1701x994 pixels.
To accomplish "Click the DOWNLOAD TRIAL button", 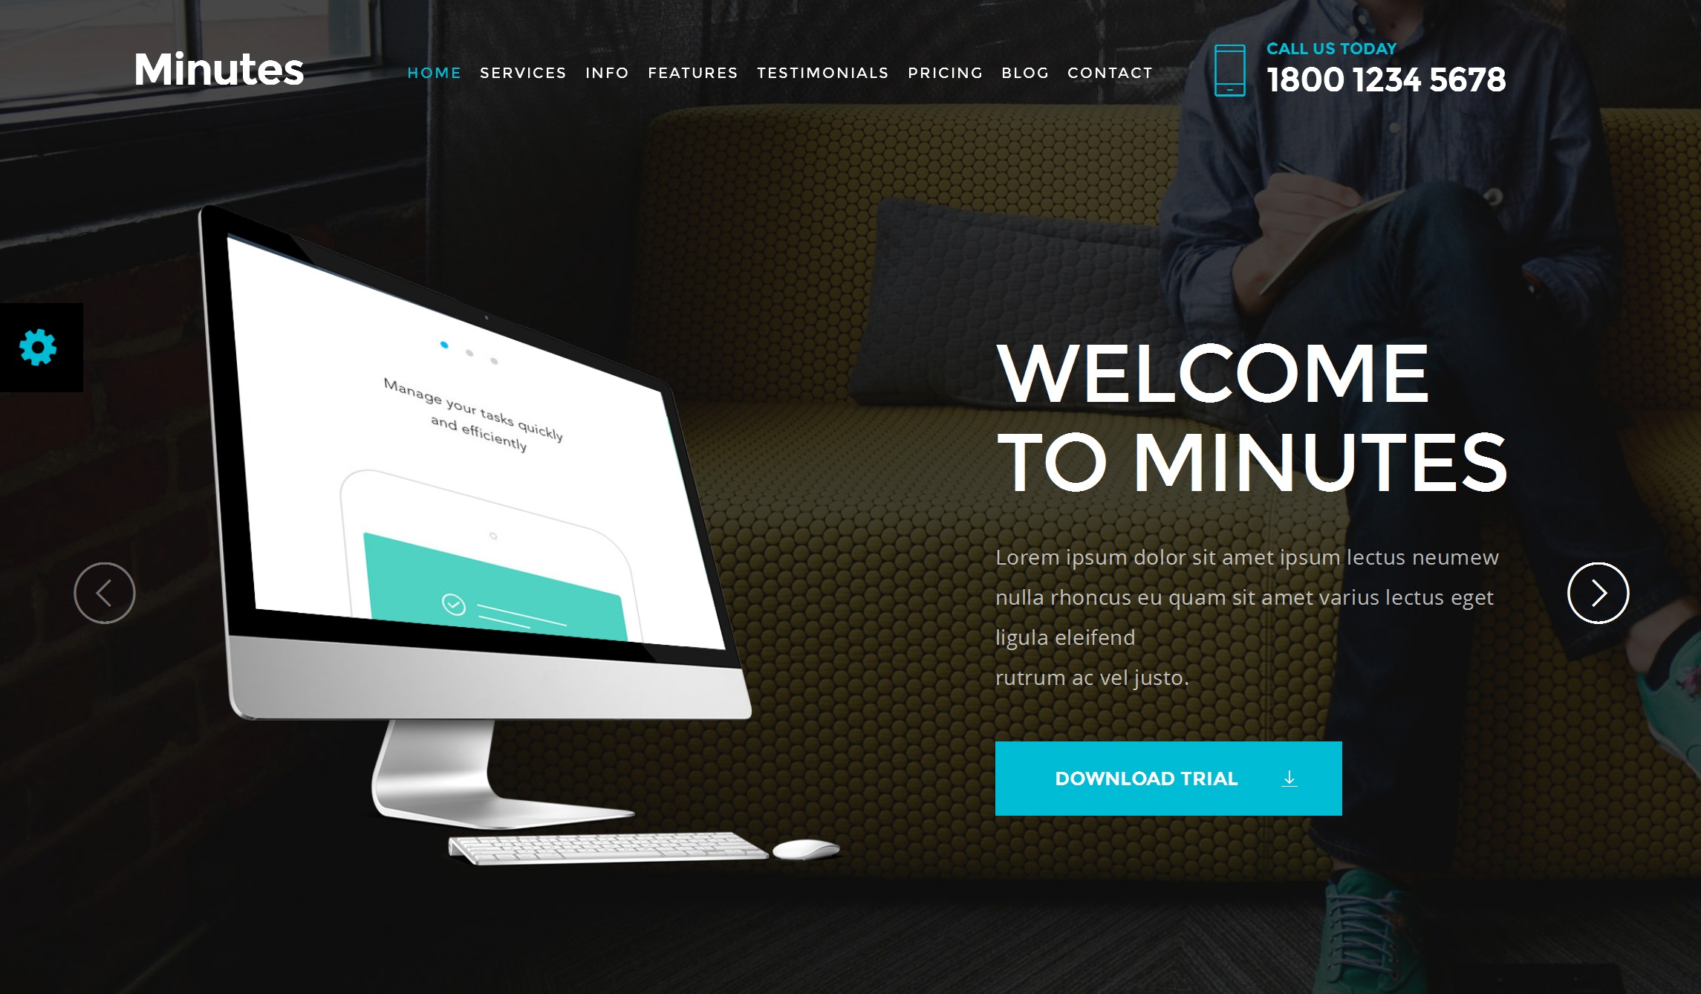I will click(1168, 779).
